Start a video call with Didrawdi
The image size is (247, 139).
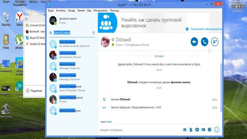coord(194,42)
